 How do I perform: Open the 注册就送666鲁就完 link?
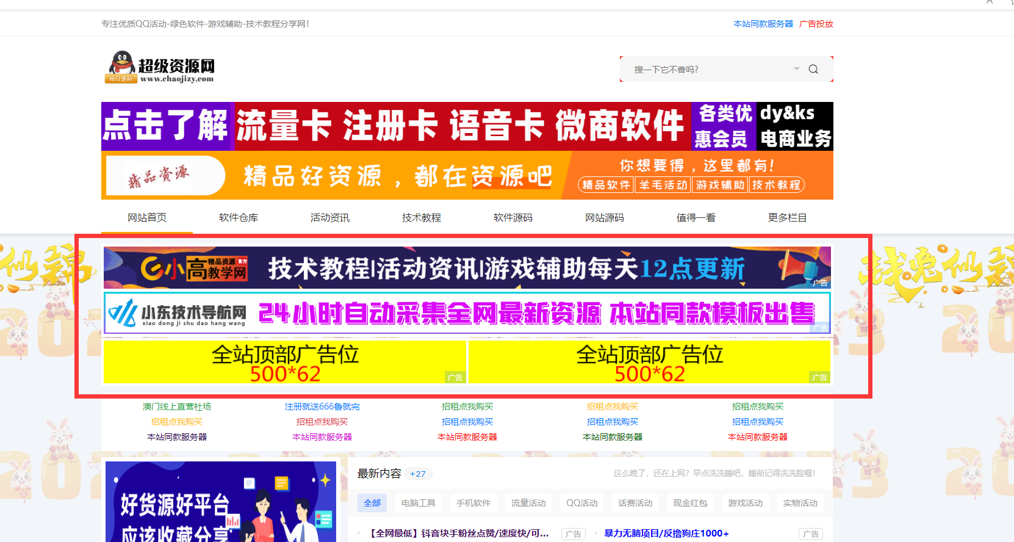[322, 406]
